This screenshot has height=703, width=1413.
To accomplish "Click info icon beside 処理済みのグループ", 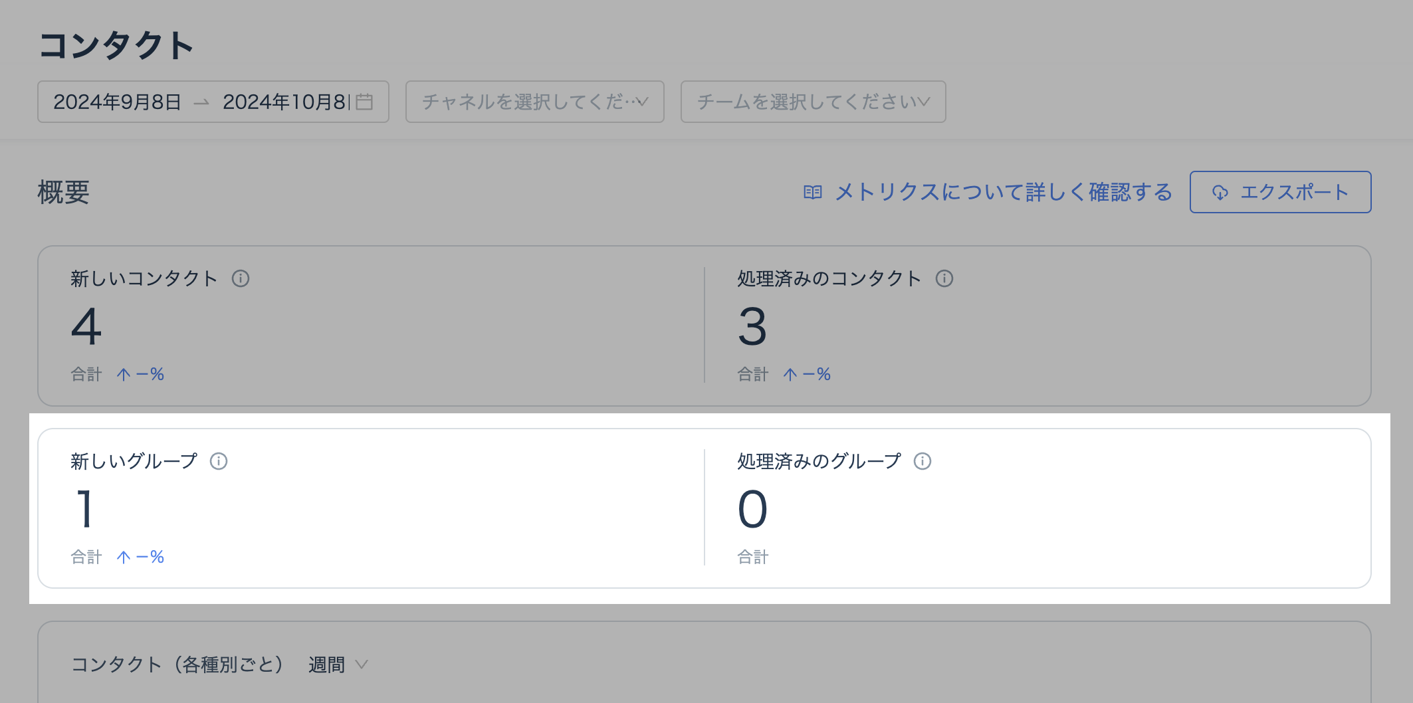I will (923, 461).
